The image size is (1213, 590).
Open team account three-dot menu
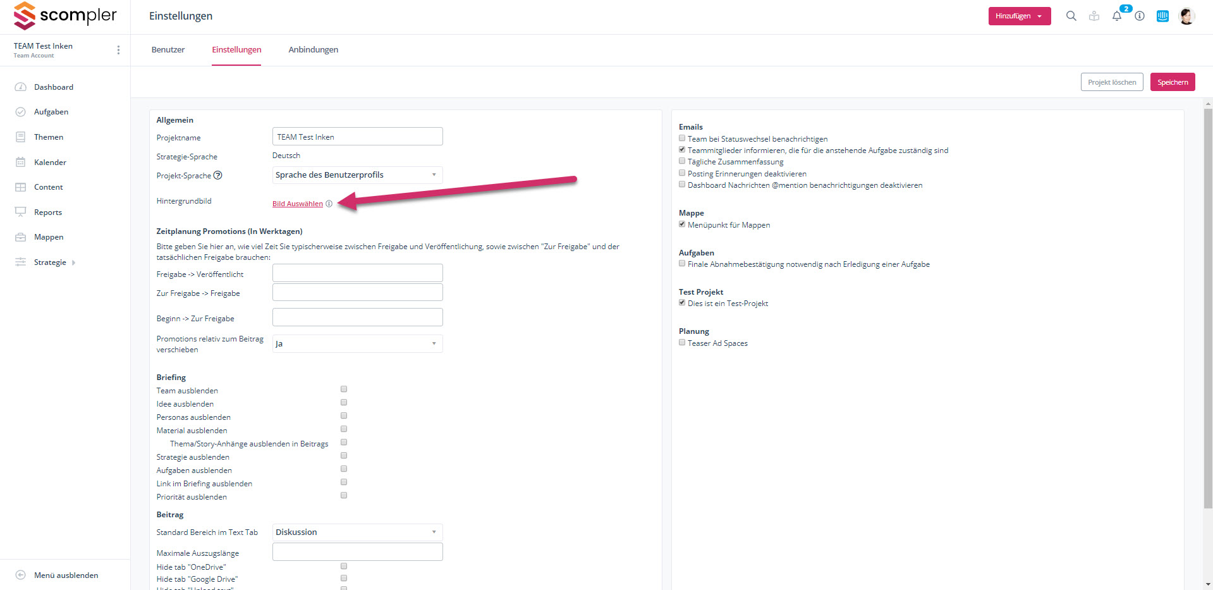(118, 50)
